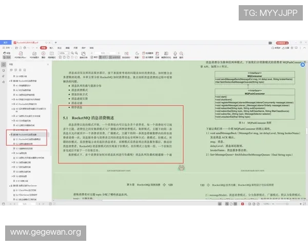Enable double page view

tap(103, 57)
